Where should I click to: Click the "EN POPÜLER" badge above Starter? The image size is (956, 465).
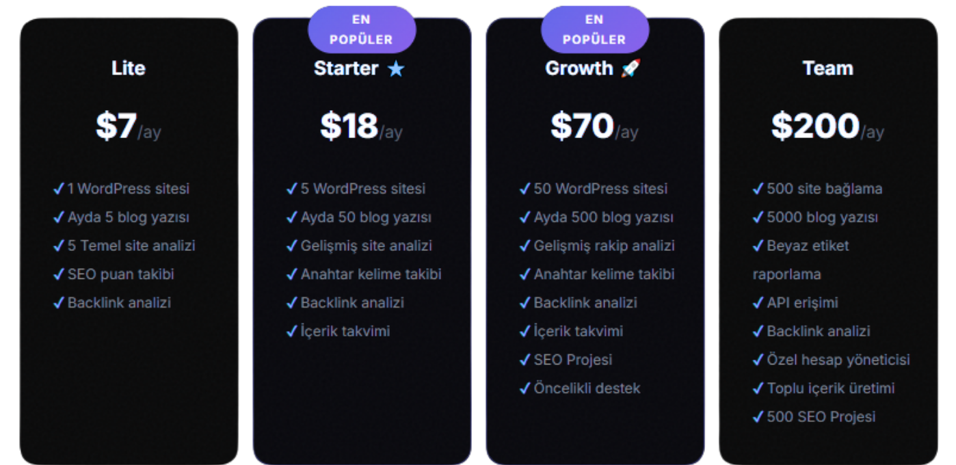[362, 29]
